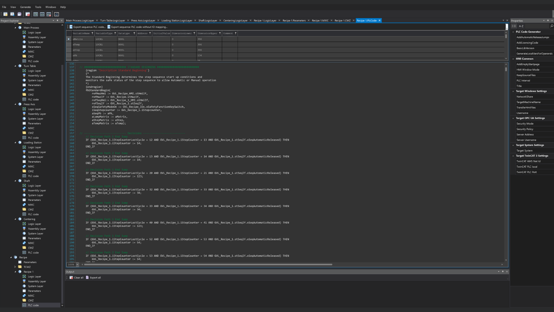Click the Datatype column filter icon
The width and height of the screenshot is (554, 312).
click(x=134, y=34)
